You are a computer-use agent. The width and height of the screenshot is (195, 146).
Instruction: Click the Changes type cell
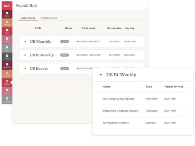click(151, 111)
